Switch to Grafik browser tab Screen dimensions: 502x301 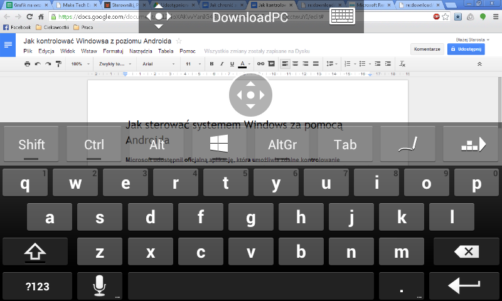click(27, 5)
